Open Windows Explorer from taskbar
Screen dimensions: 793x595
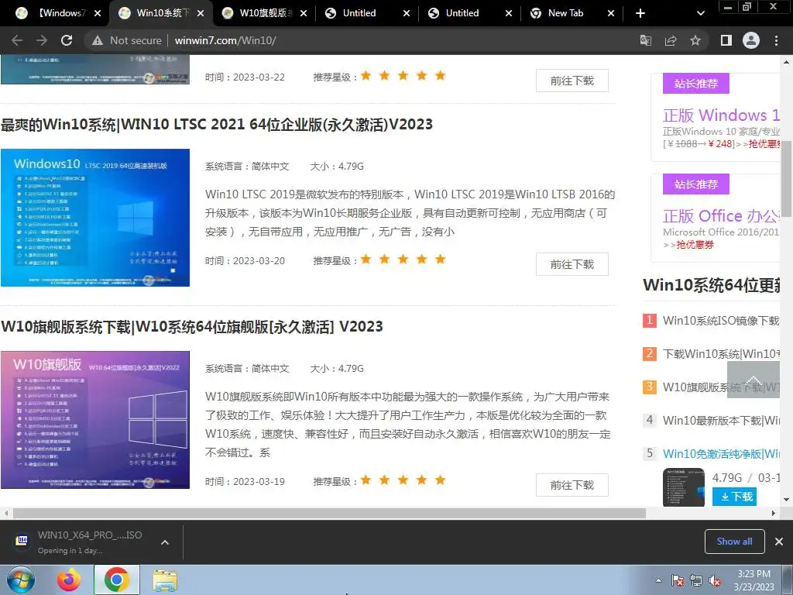pos(165,580)
